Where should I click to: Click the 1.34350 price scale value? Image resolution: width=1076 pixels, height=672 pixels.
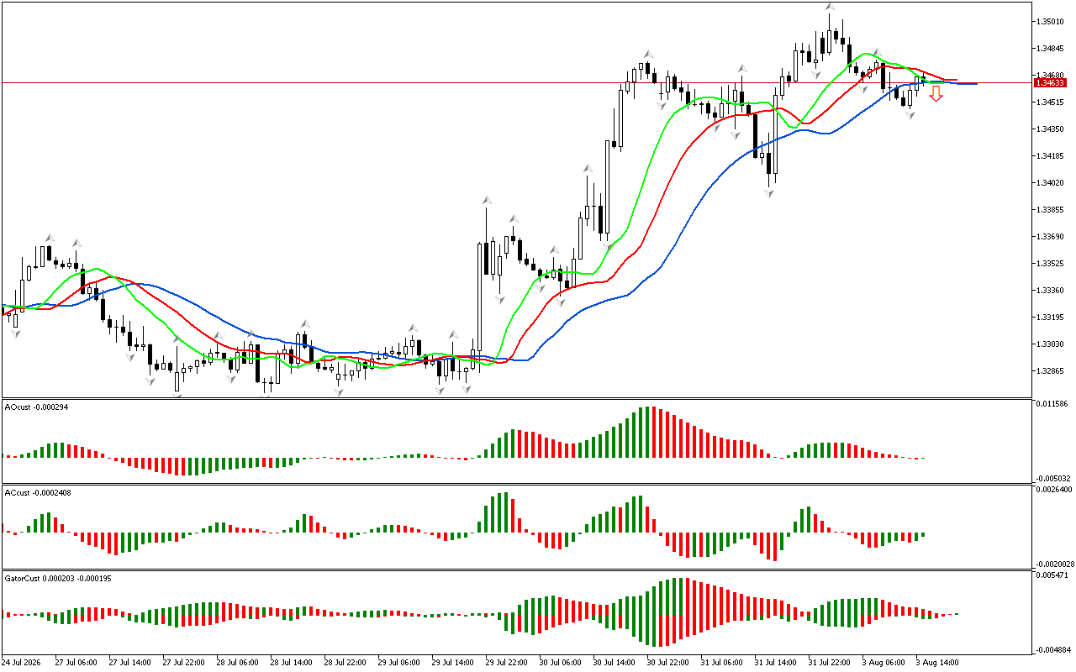(x=1052, y=129)
